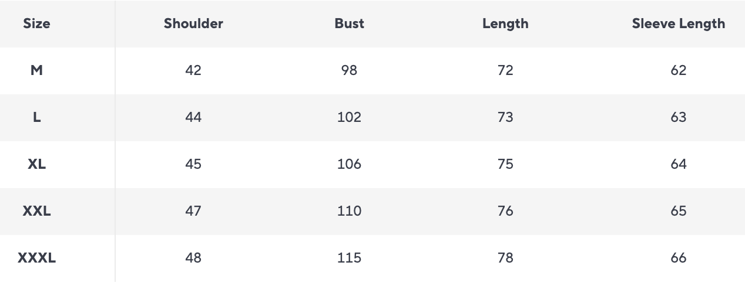Click shoulder value 42 for size M

(x=193, y=70)
